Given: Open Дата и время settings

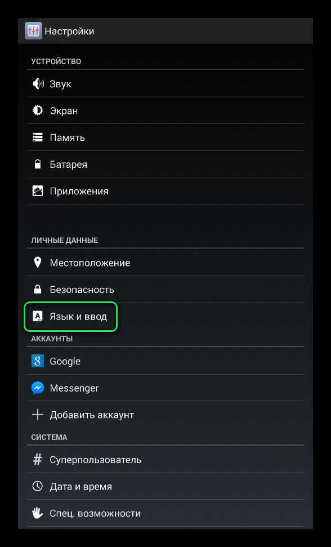Looking at the screenshot, I should [165, 486].
